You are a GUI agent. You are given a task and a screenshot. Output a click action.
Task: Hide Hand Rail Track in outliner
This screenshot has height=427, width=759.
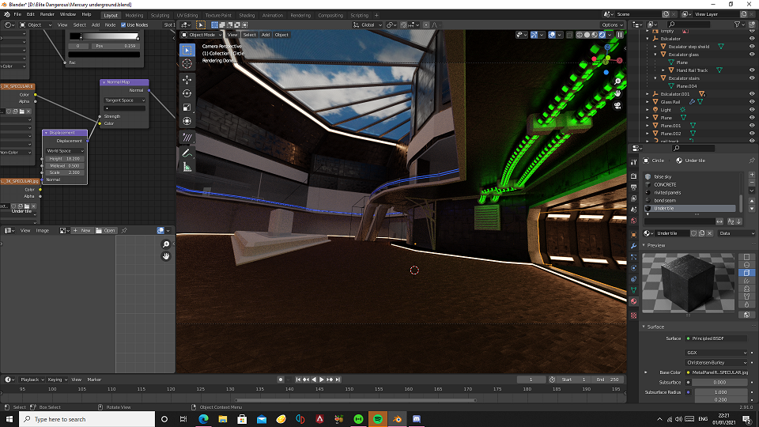click(x=752, y=70)
